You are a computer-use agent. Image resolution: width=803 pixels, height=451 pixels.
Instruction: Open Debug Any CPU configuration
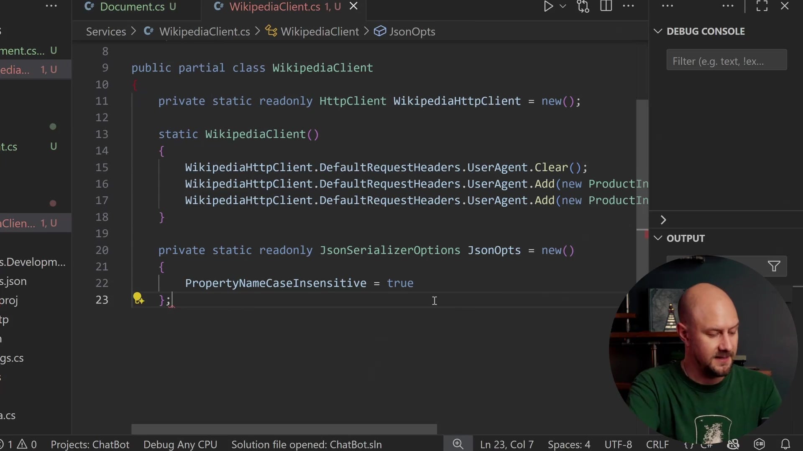[x=180, y=444]
